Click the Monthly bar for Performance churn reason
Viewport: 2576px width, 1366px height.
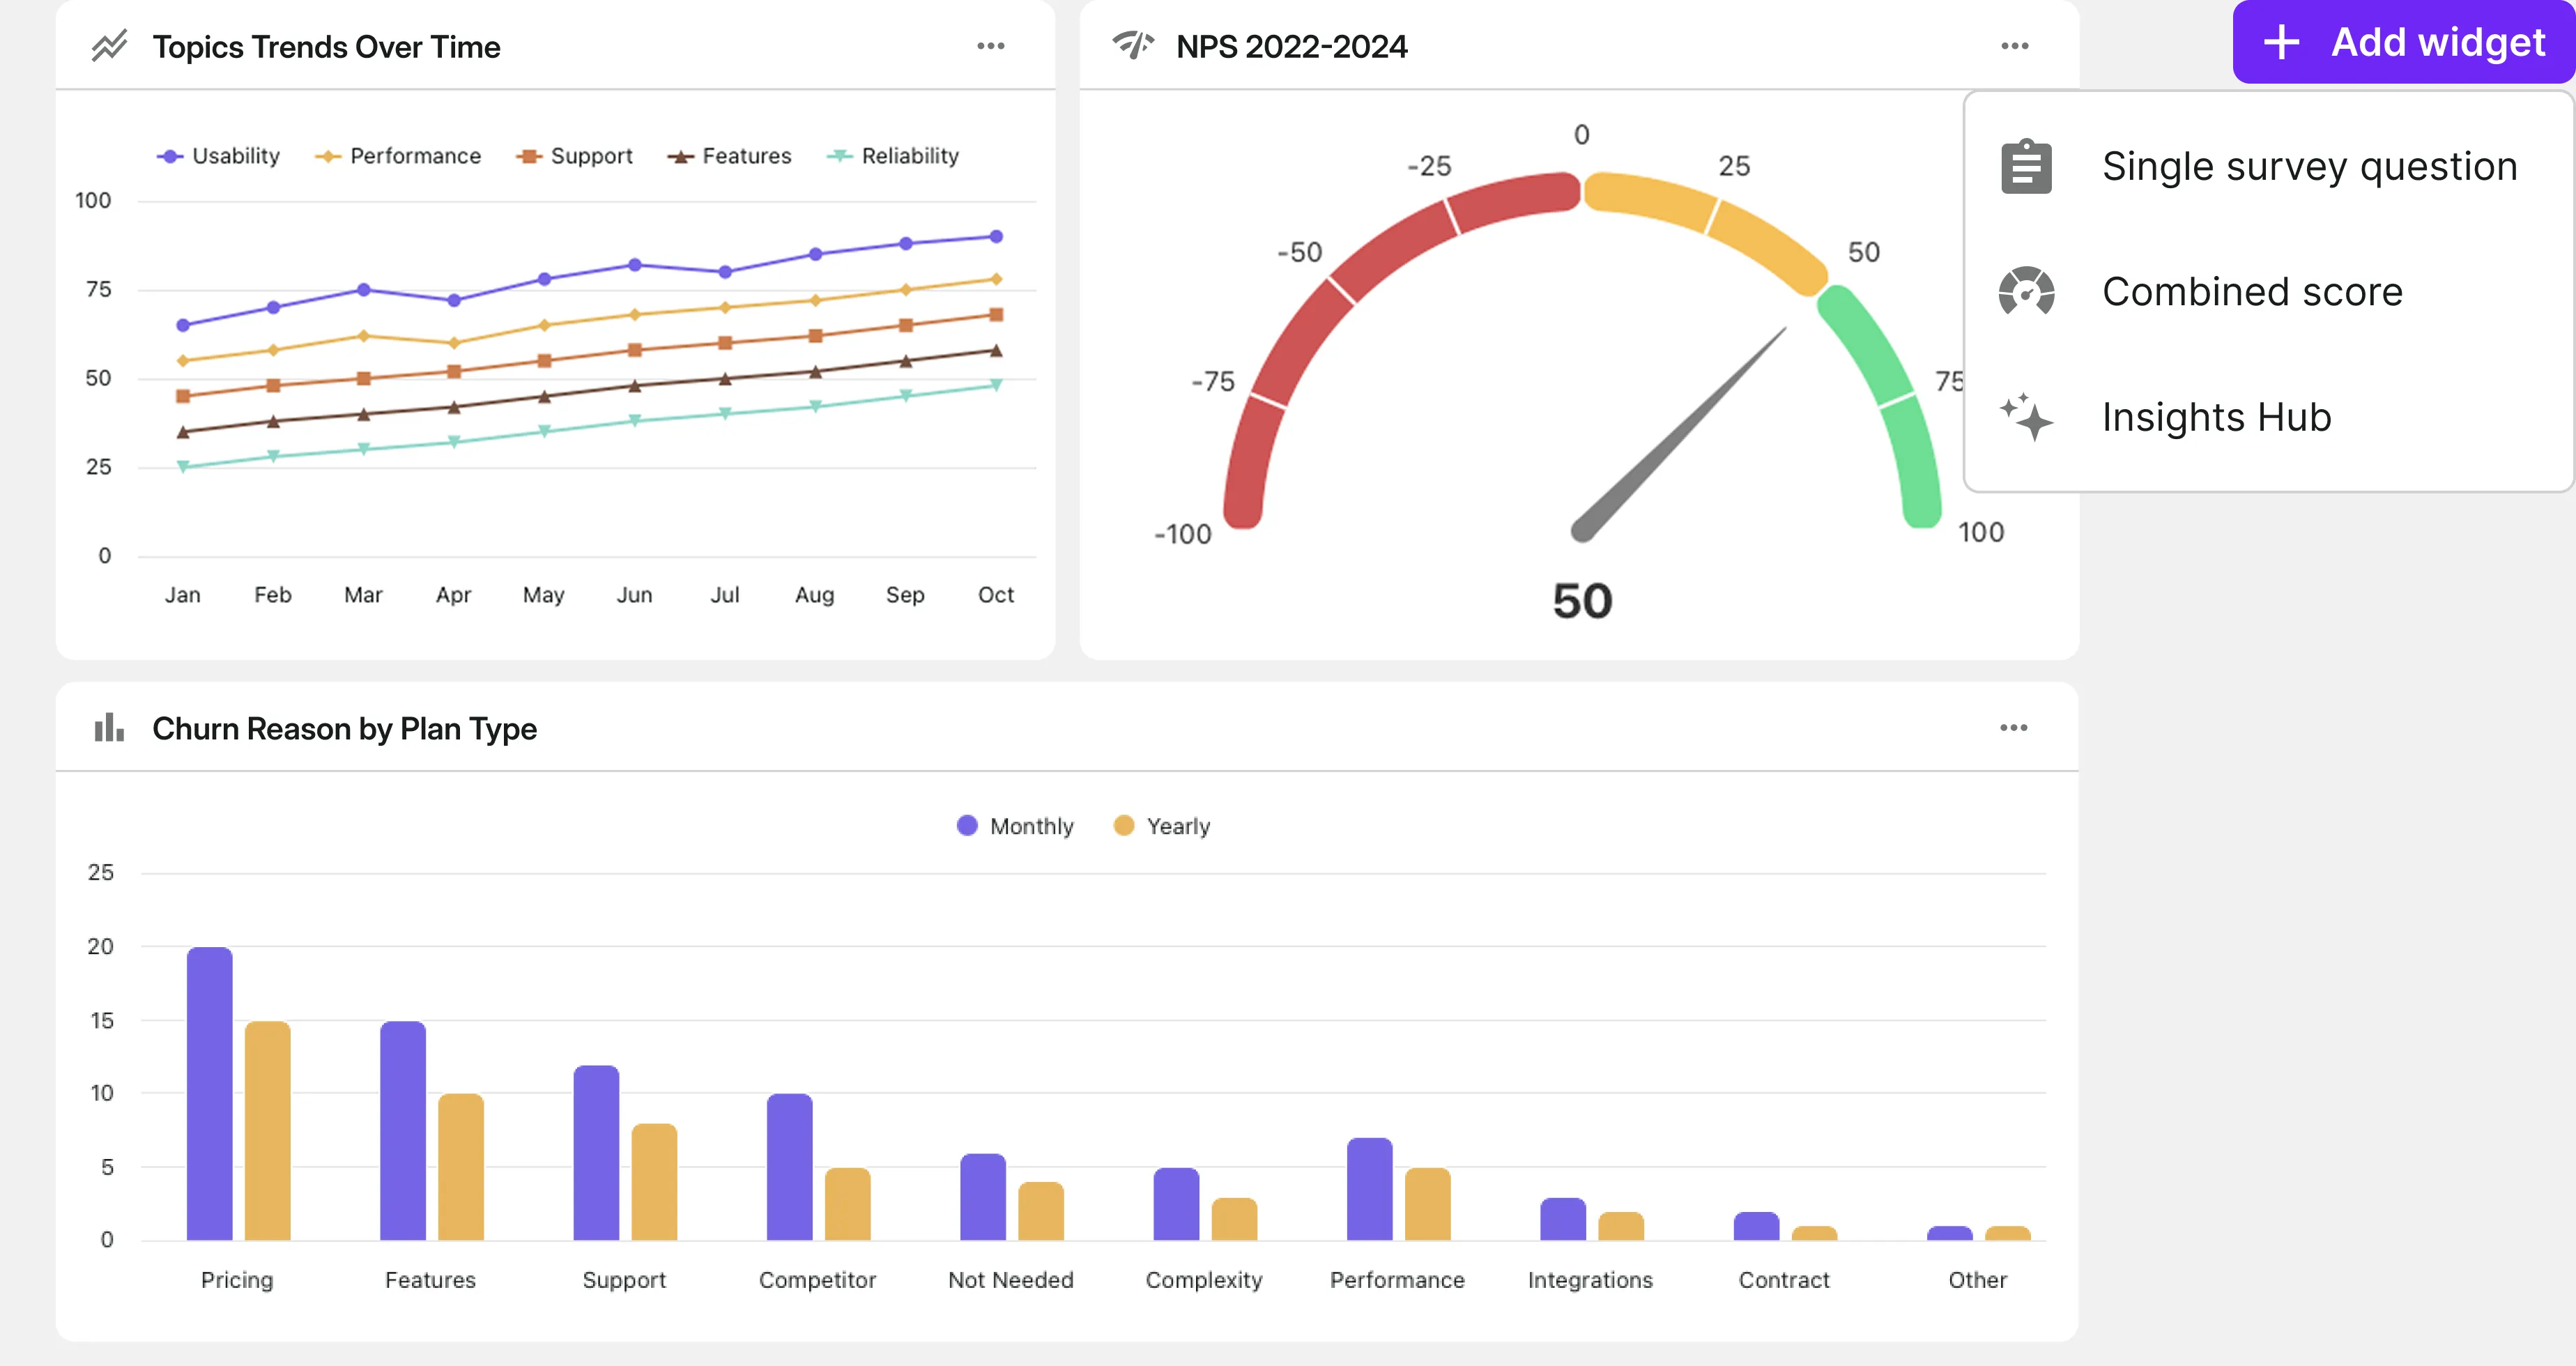(1369, 1189)
